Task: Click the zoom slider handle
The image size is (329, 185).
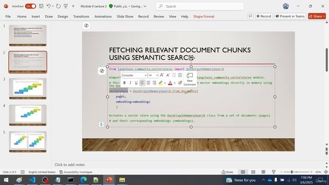Action: [291, 172]
